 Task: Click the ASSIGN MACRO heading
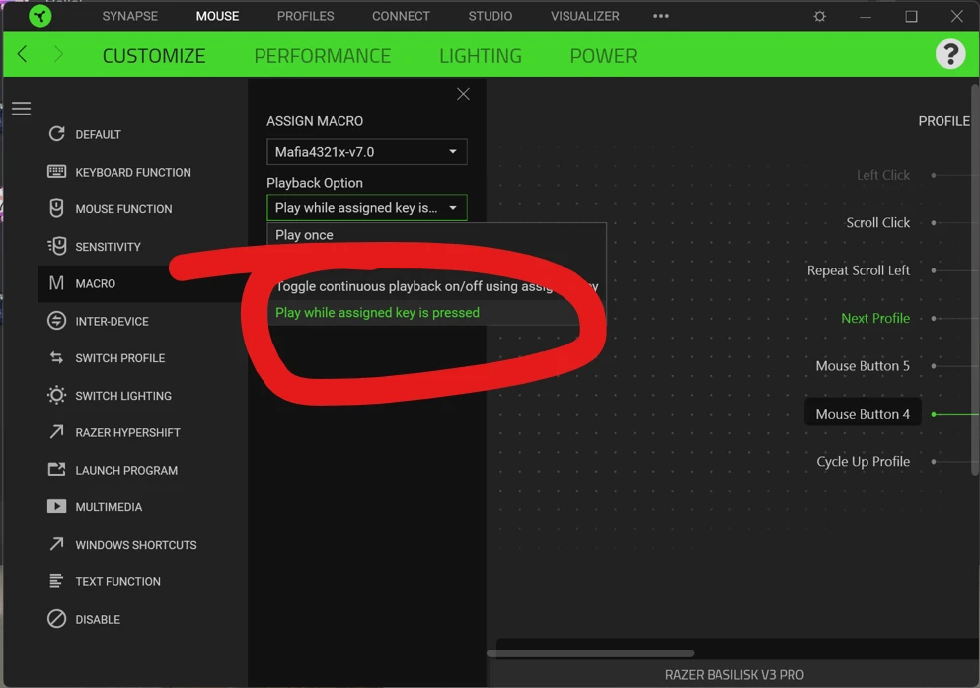(315, 121)
